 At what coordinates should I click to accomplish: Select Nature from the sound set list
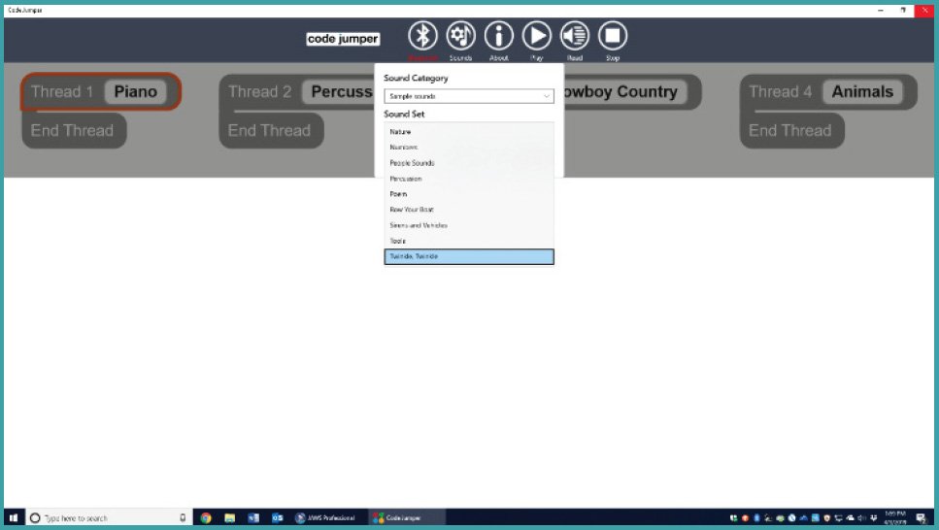click(469, 132)
